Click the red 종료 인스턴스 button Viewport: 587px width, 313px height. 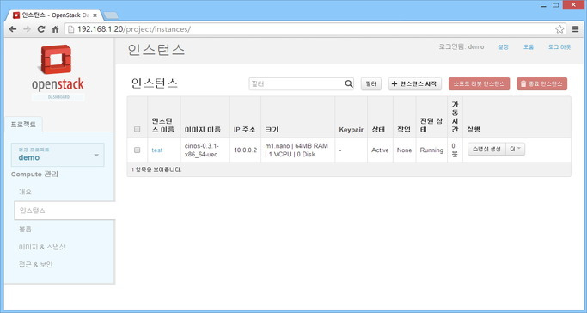[x=542, y=84]
